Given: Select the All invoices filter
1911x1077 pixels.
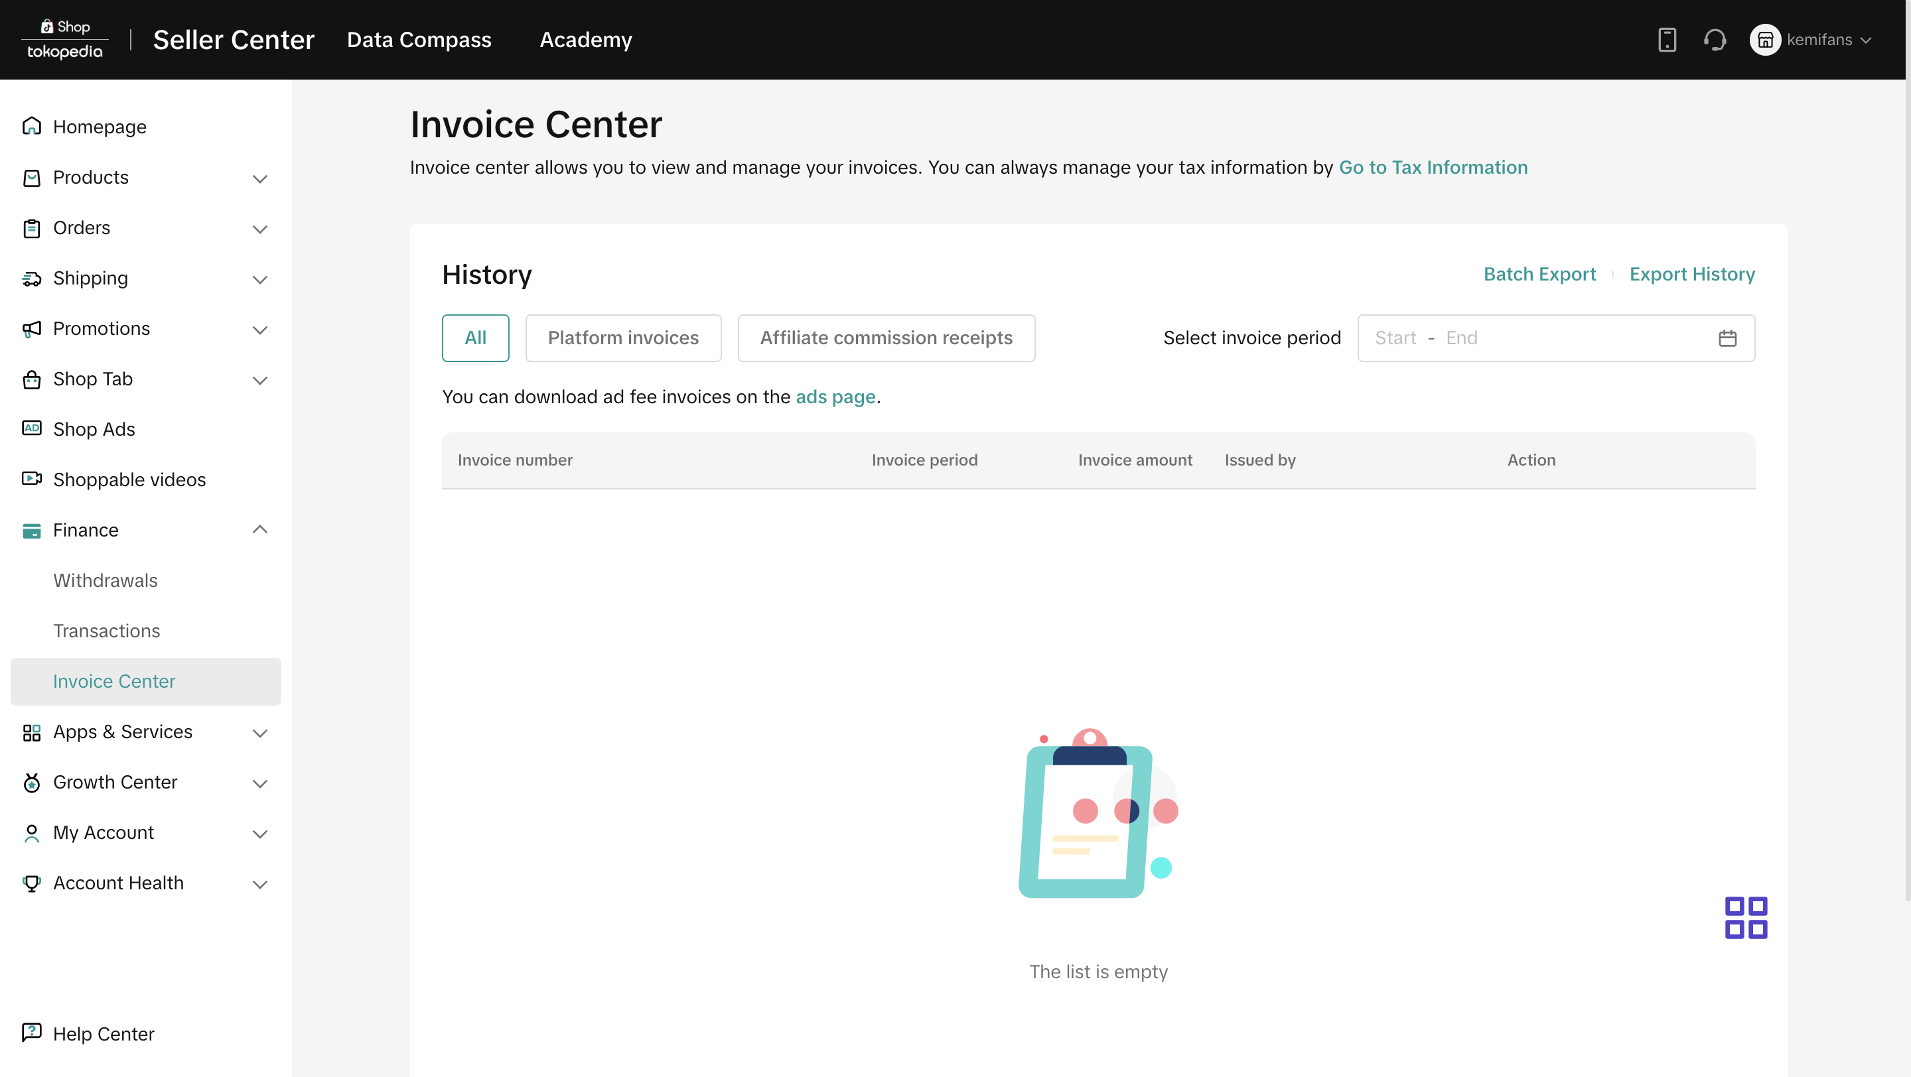Looking at the screenshot, I should 475,338.
